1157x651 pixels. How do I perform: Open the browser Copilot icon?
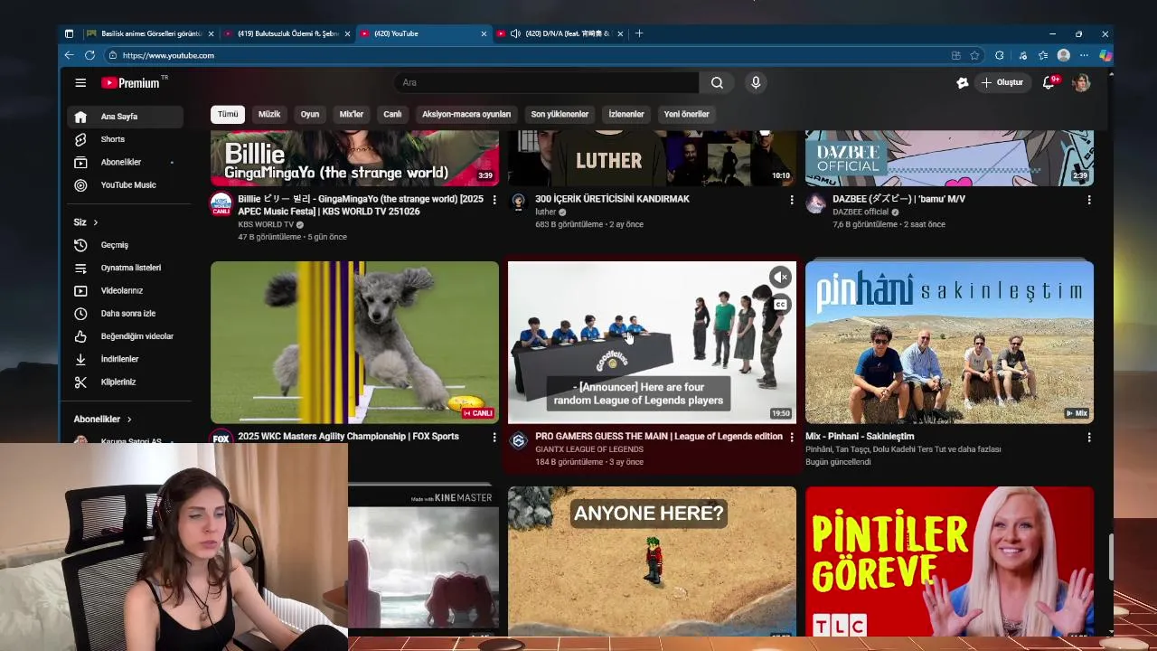point(1105,55)
